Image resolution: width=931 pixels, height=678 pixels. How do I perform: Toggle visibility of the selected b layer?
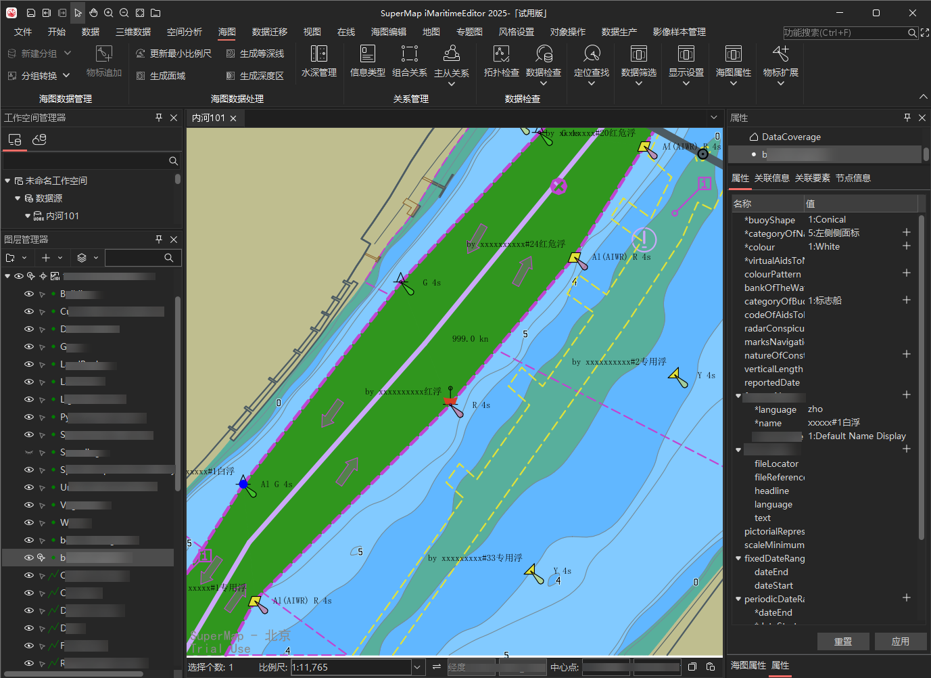29,558
